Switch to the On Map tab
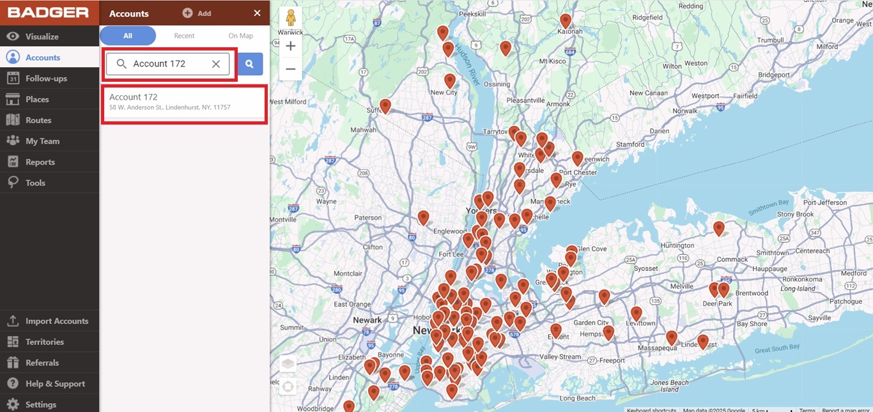This screenshot has height=412, width=873. (x=241, y=36)
